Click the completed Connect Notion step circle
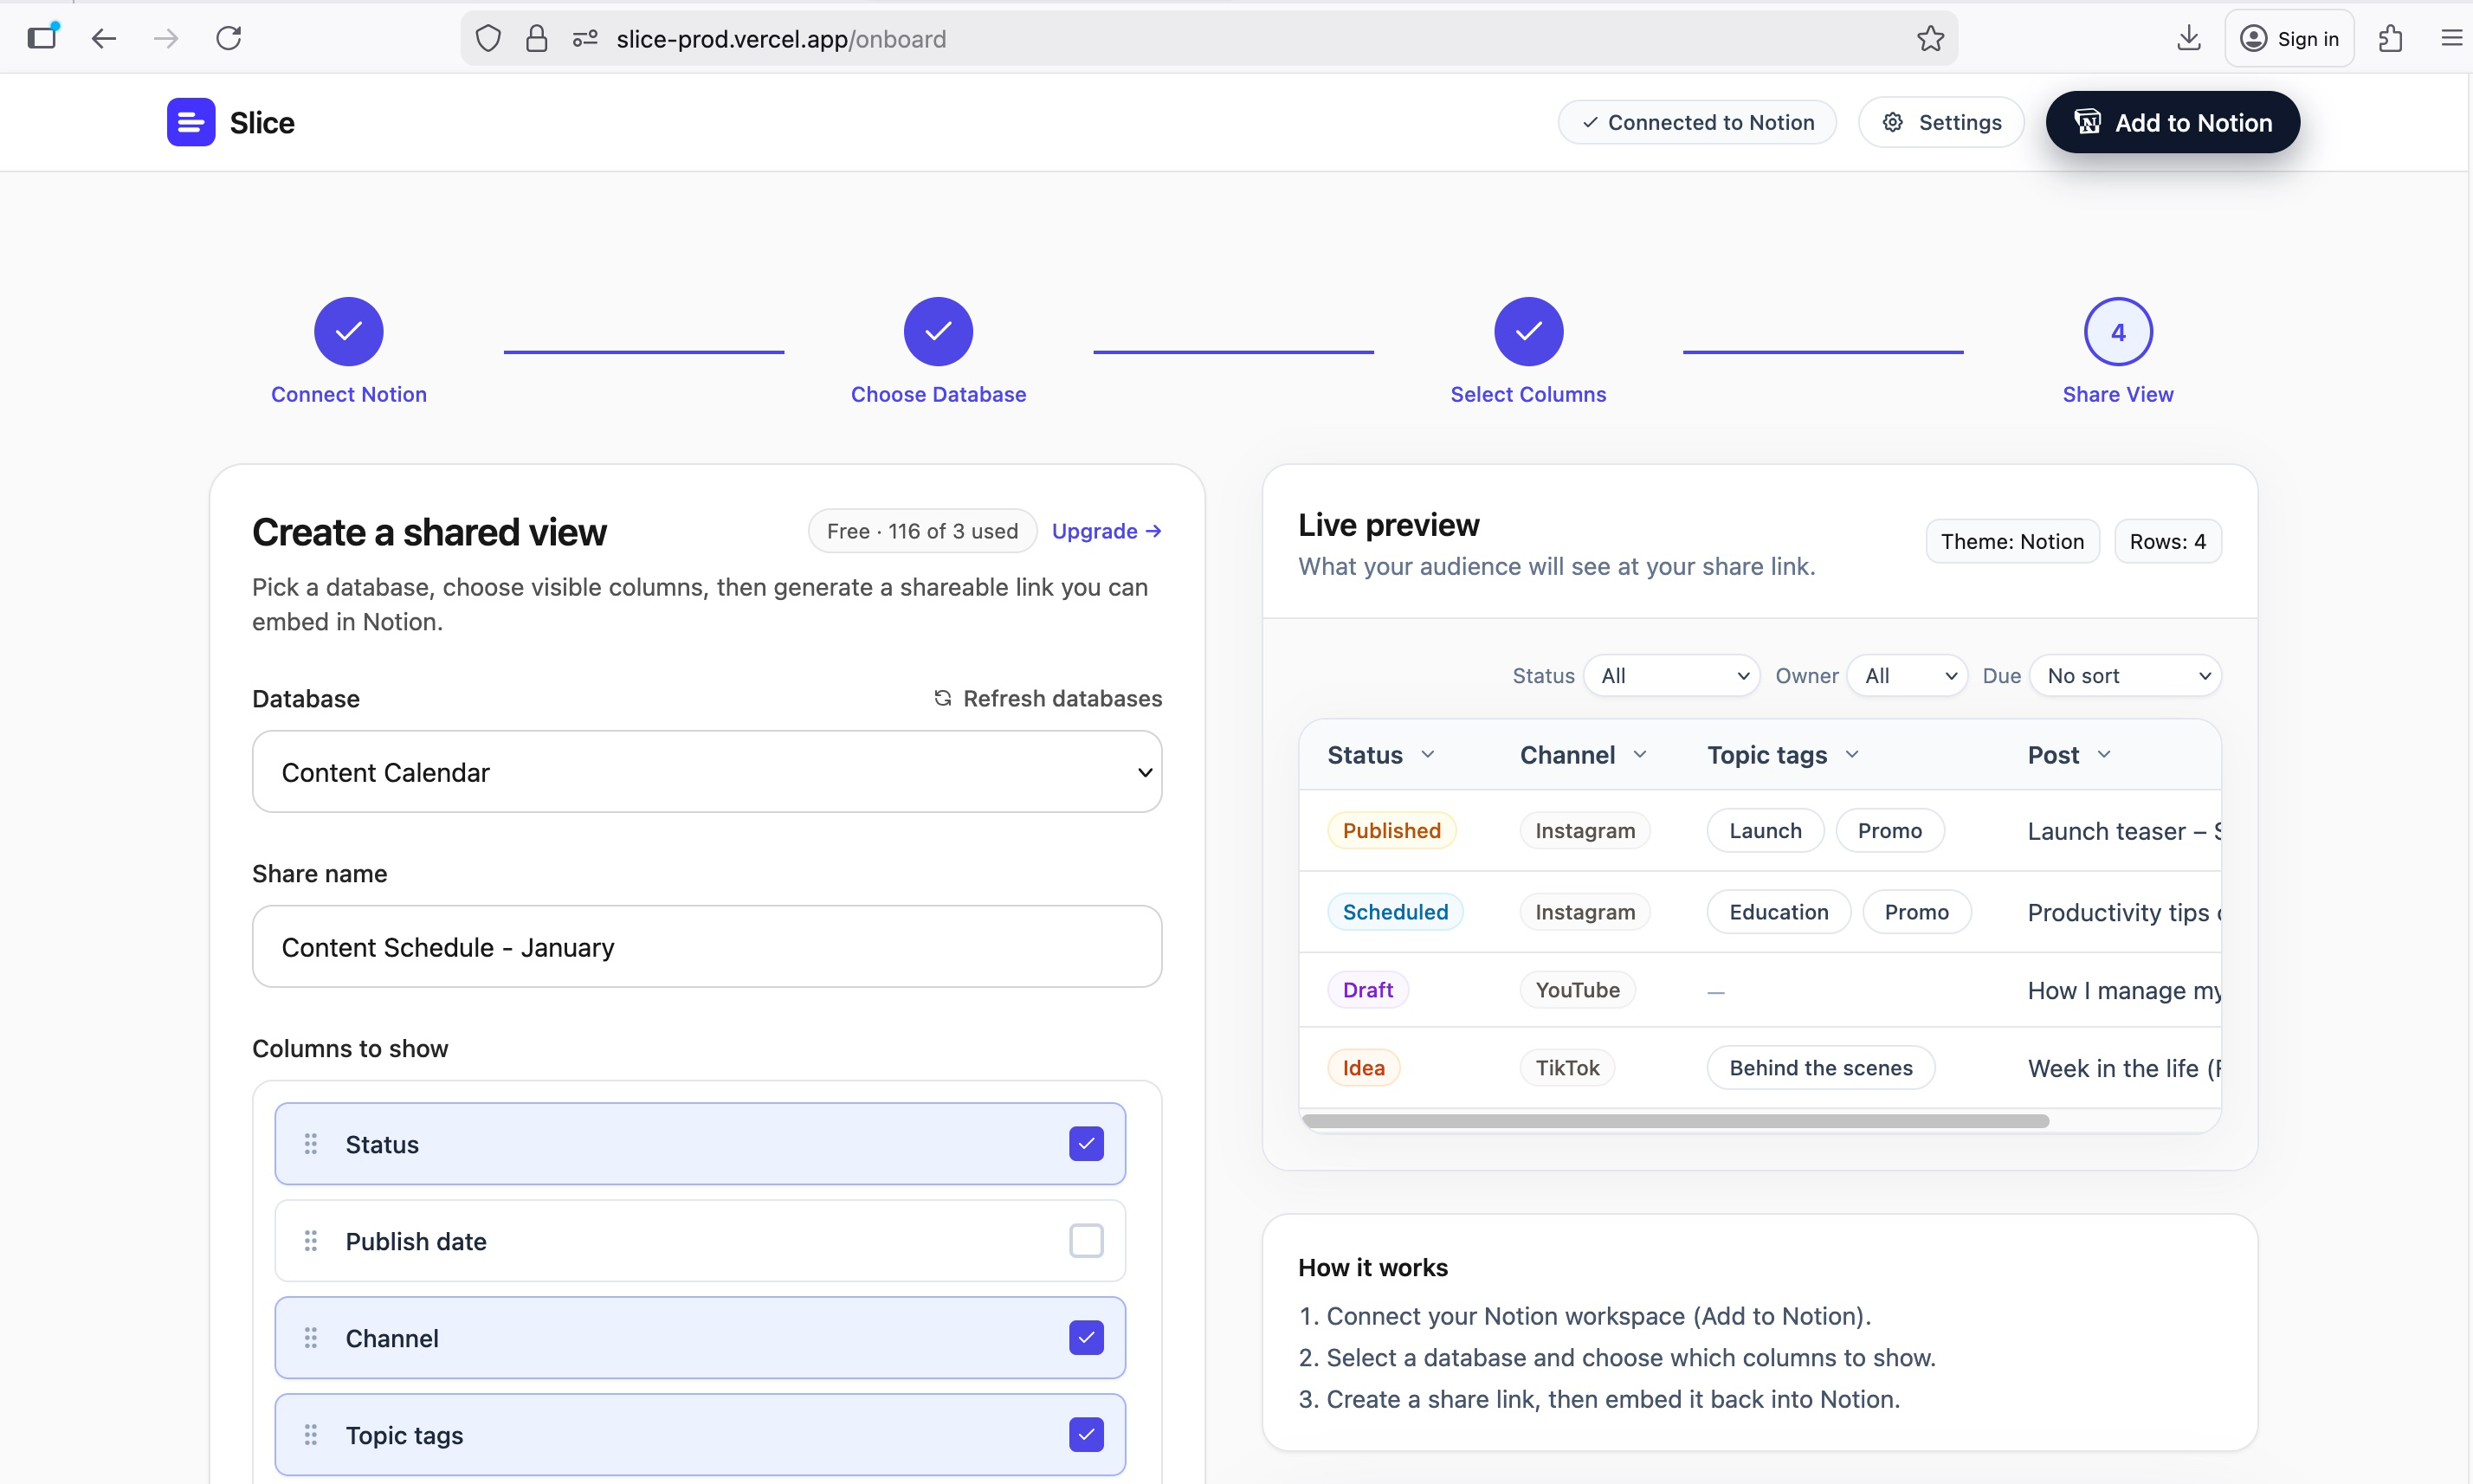 click(349, 332)
